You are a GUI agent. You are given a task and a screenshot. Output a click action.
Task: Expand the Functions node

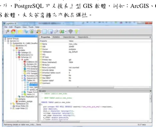(x=22, y=76)
